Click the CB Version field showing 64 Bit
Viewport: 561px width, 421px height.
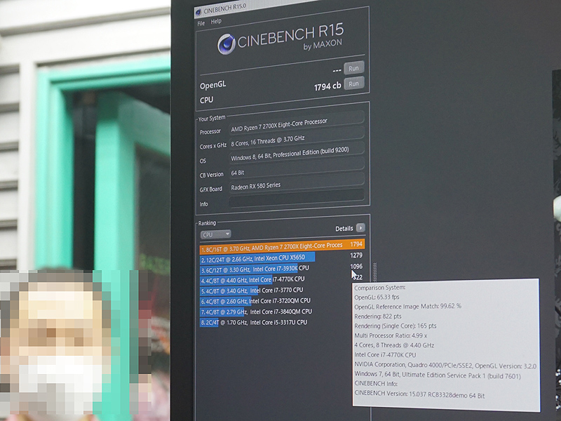click(x=297, y=169)
